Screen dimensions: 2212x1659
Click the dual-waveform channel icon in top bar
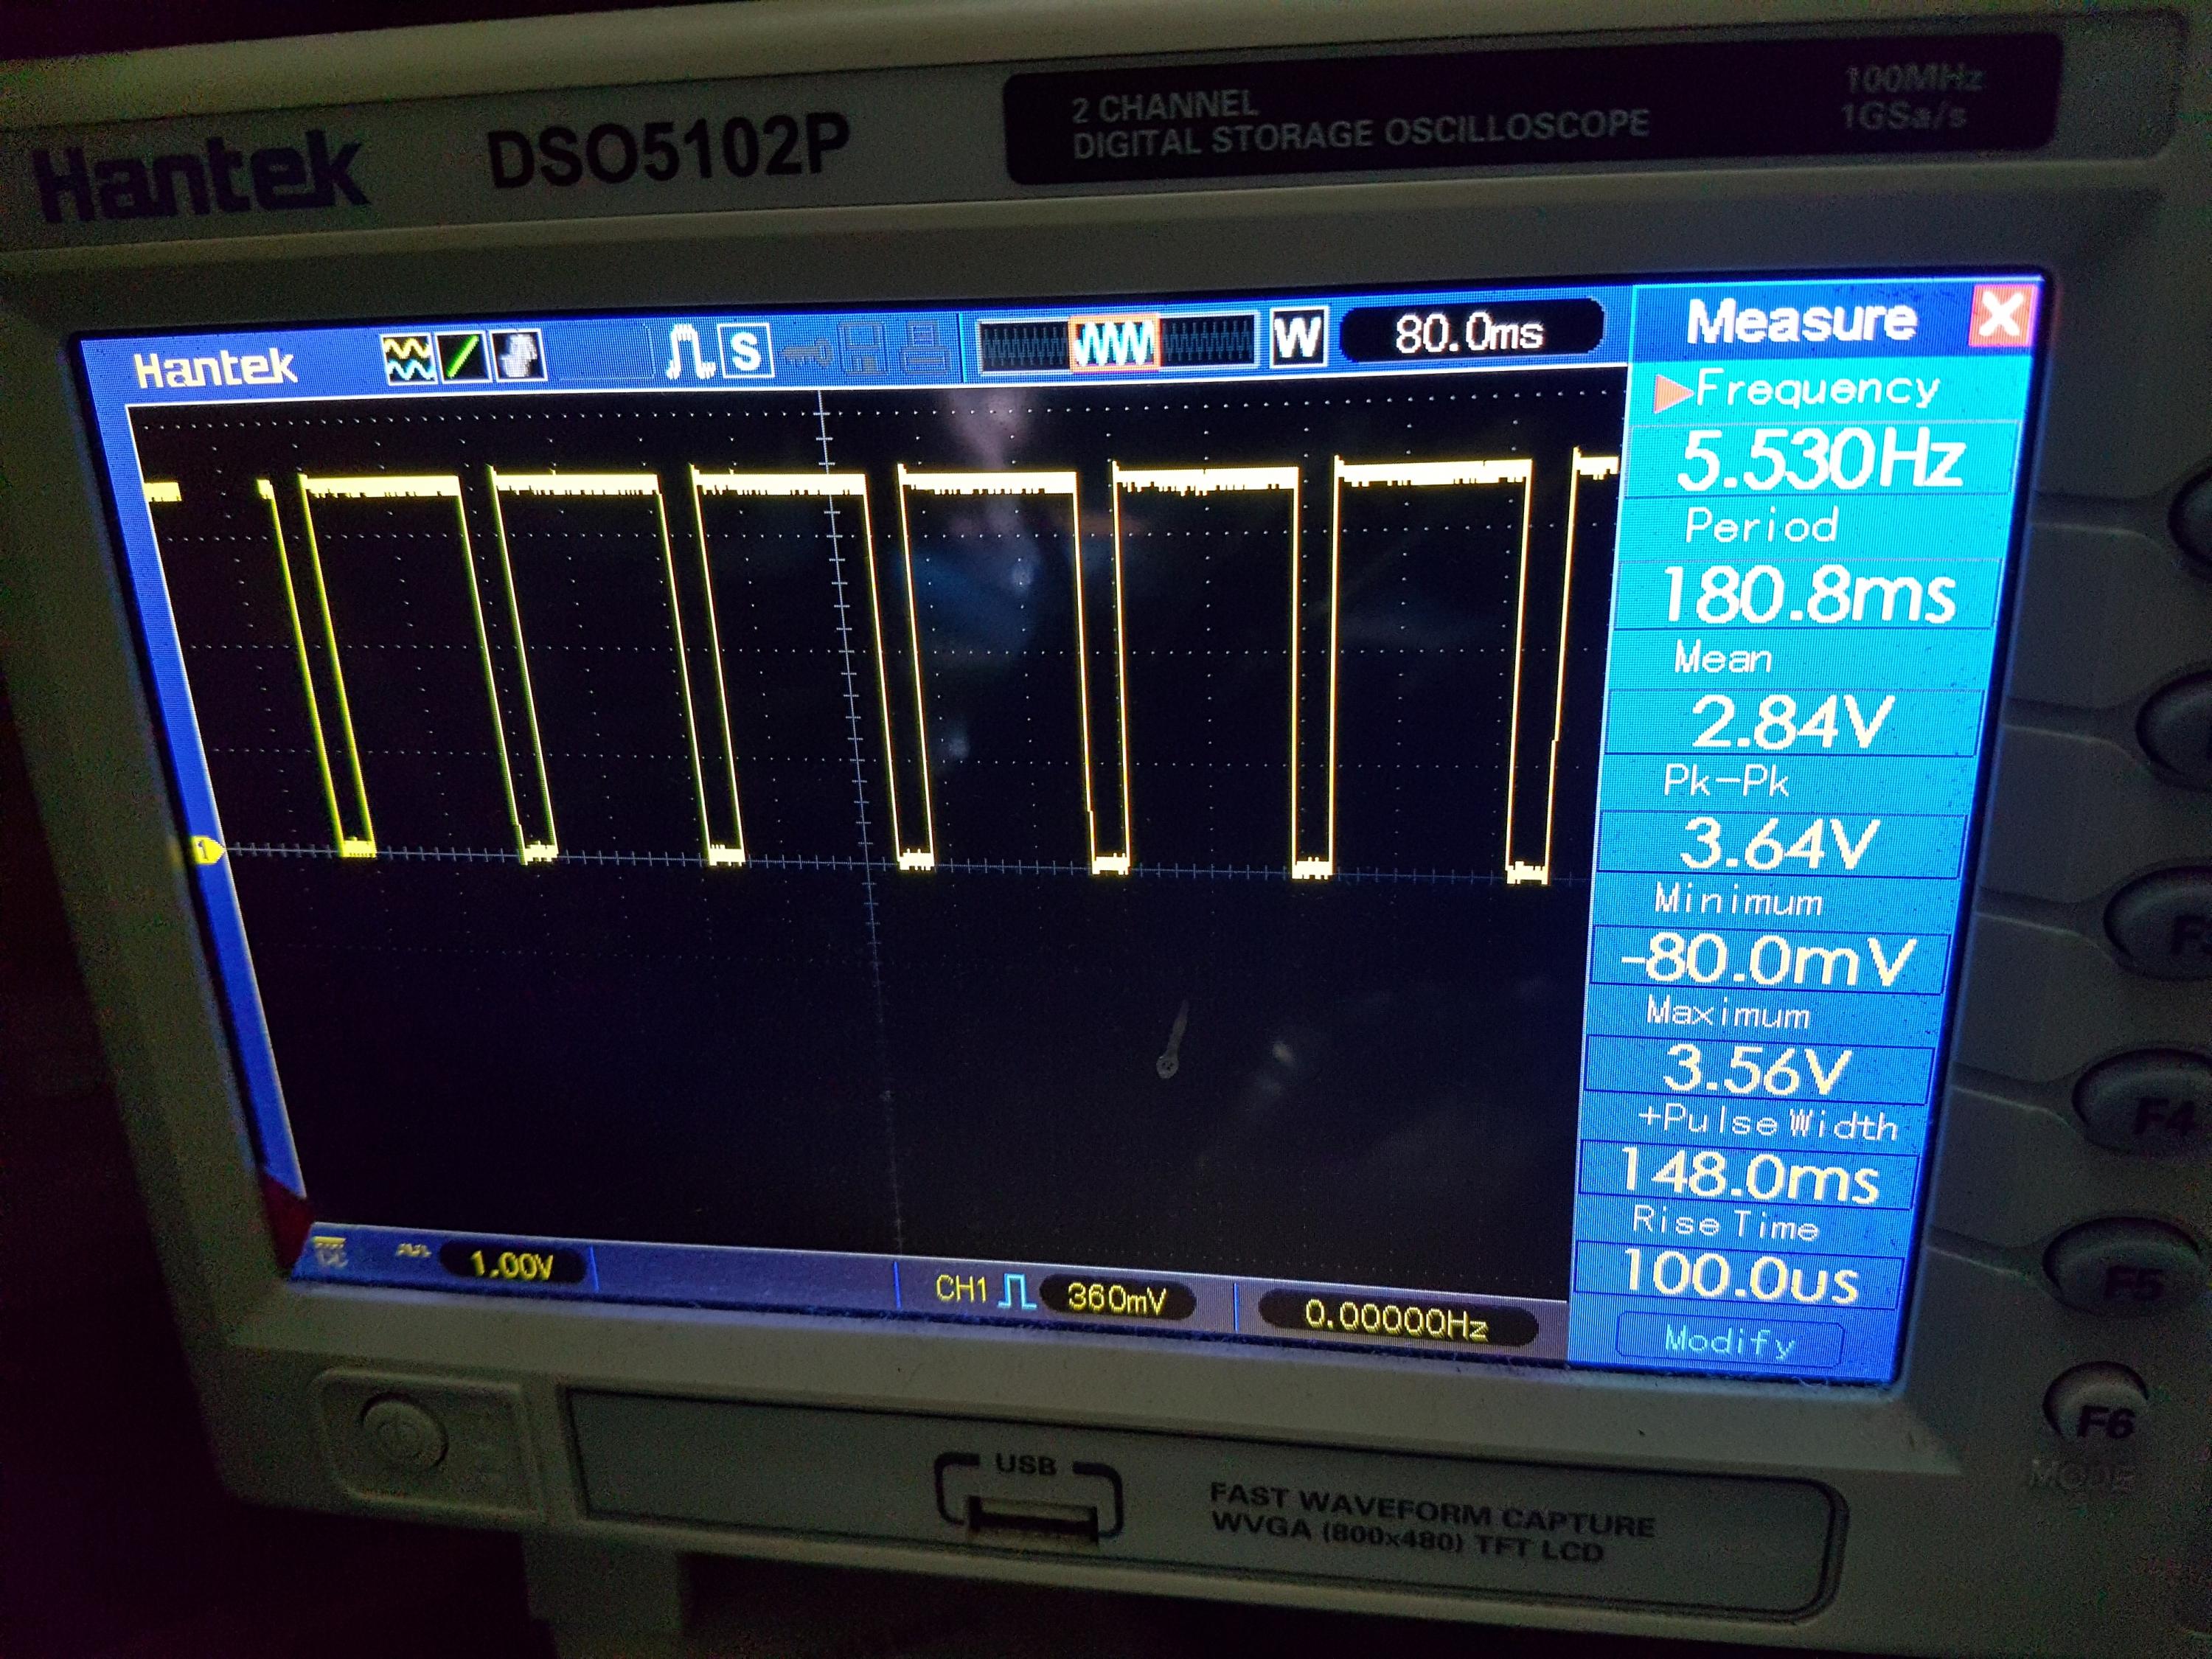point(408,358)
